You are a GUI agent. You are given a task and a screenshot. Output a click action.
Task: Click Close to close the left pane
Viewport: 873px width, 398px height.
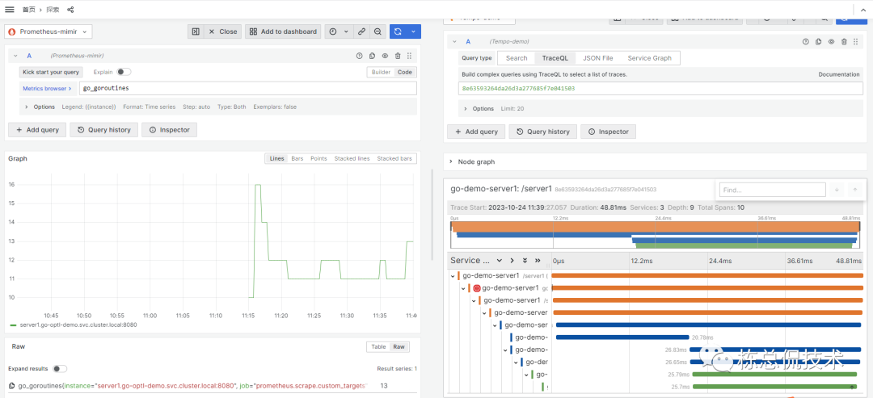click(x=223, y=31)
